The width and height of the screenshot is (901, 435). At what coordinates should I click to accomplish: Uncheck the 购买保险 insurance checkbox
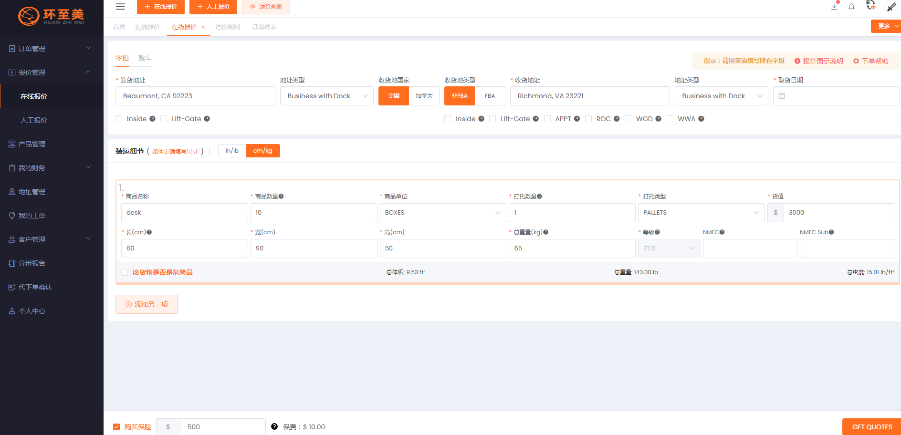116,427
